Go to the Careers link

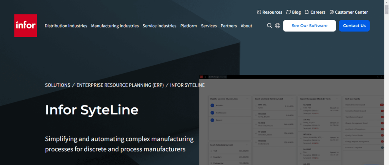[x=318, y=12]
